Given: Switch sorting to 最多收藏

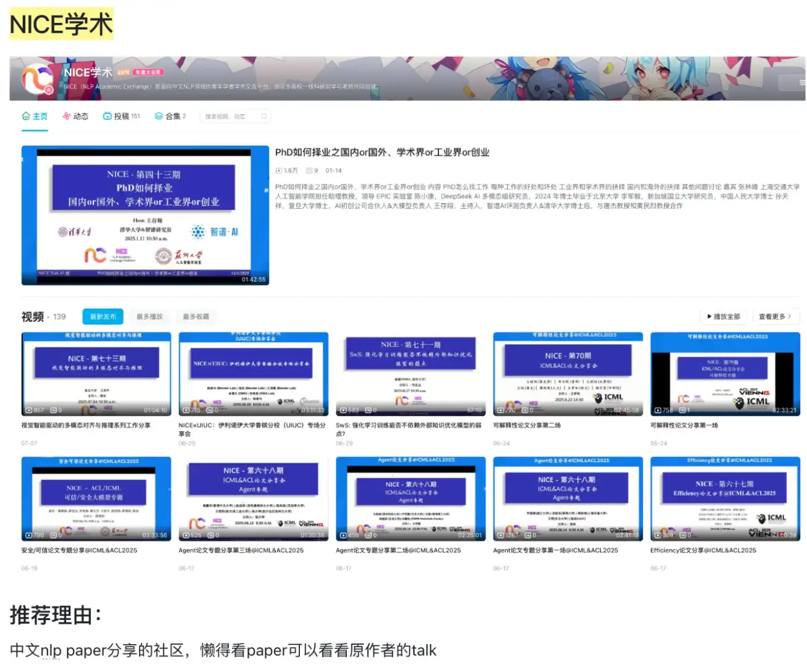Looking at the screenshot, I should [x=197, y=316].
